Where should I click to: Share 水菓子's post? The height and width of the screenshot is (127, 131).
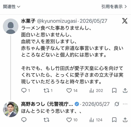[x=125, y=91]
